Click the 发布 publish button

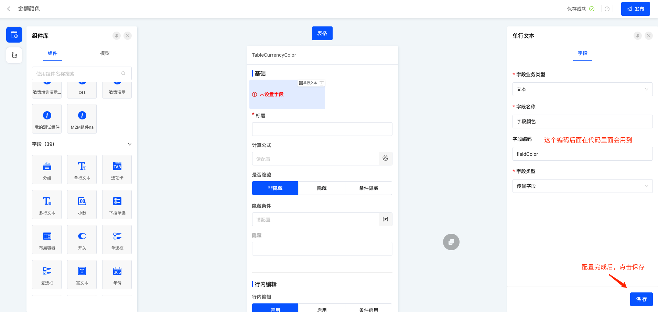click(635, 9)
